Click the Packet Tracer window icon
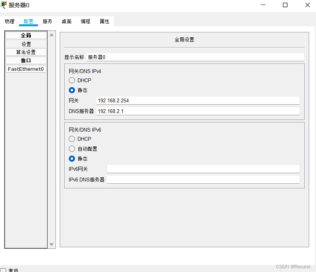 point(3,5)
